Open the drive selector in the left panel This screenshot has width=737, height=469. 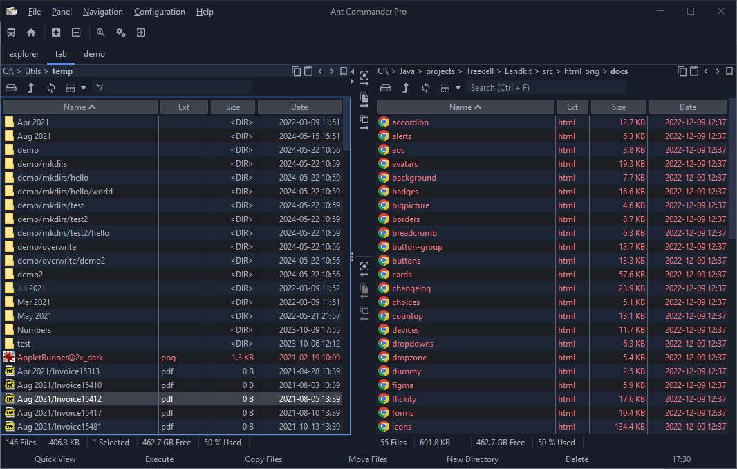click(11, 88)
